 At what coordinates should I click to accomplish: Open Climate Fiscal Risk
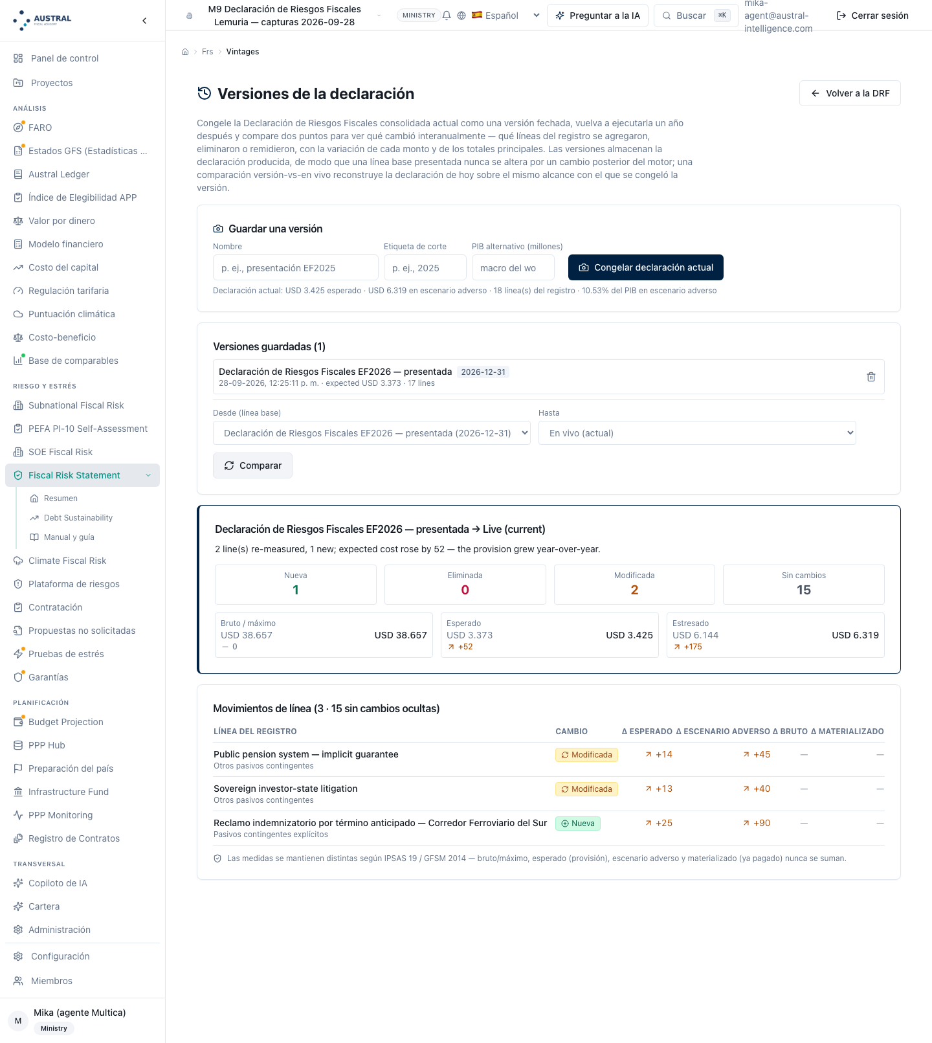[x=82, y=561]
